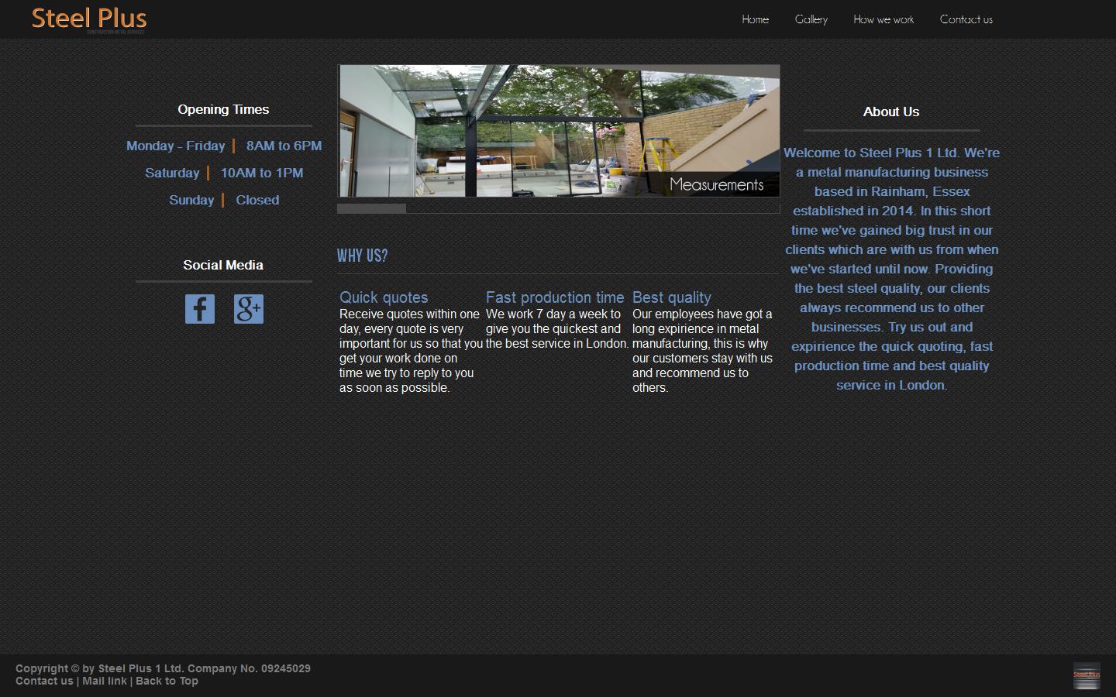This screenshot has height=697, width=1116.
Task: Click the About Us heading
Action: point(891,112)
